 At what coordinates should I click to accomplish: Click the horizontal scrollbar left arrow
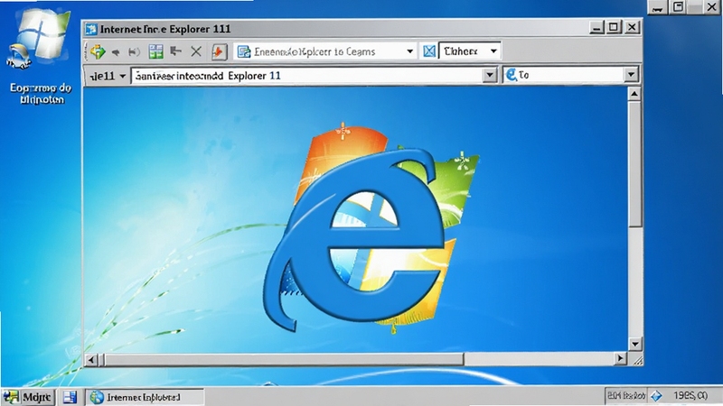[91, 359]
